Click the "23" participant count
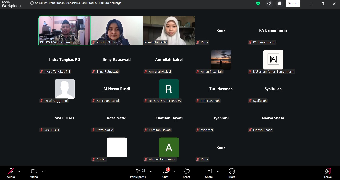 [x=144, y=171]
